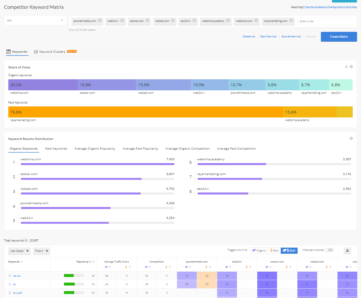Select Paid Keywords distribution tab
The width and height of the screenshot is (361, 298).
tap(56, 149)
